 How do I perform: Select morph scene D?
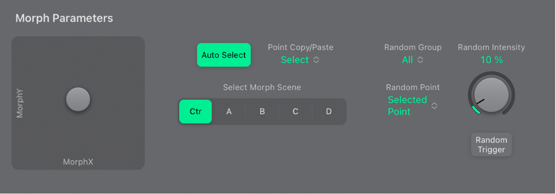pos(329,111)
